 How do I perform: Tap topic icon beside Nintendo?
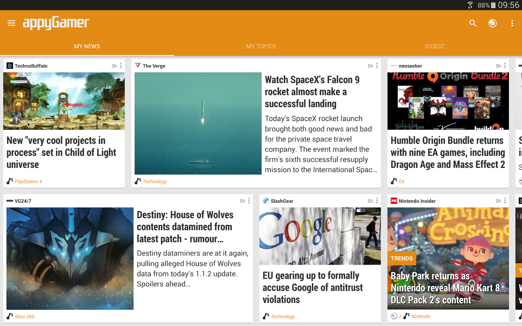pos(406,316)
